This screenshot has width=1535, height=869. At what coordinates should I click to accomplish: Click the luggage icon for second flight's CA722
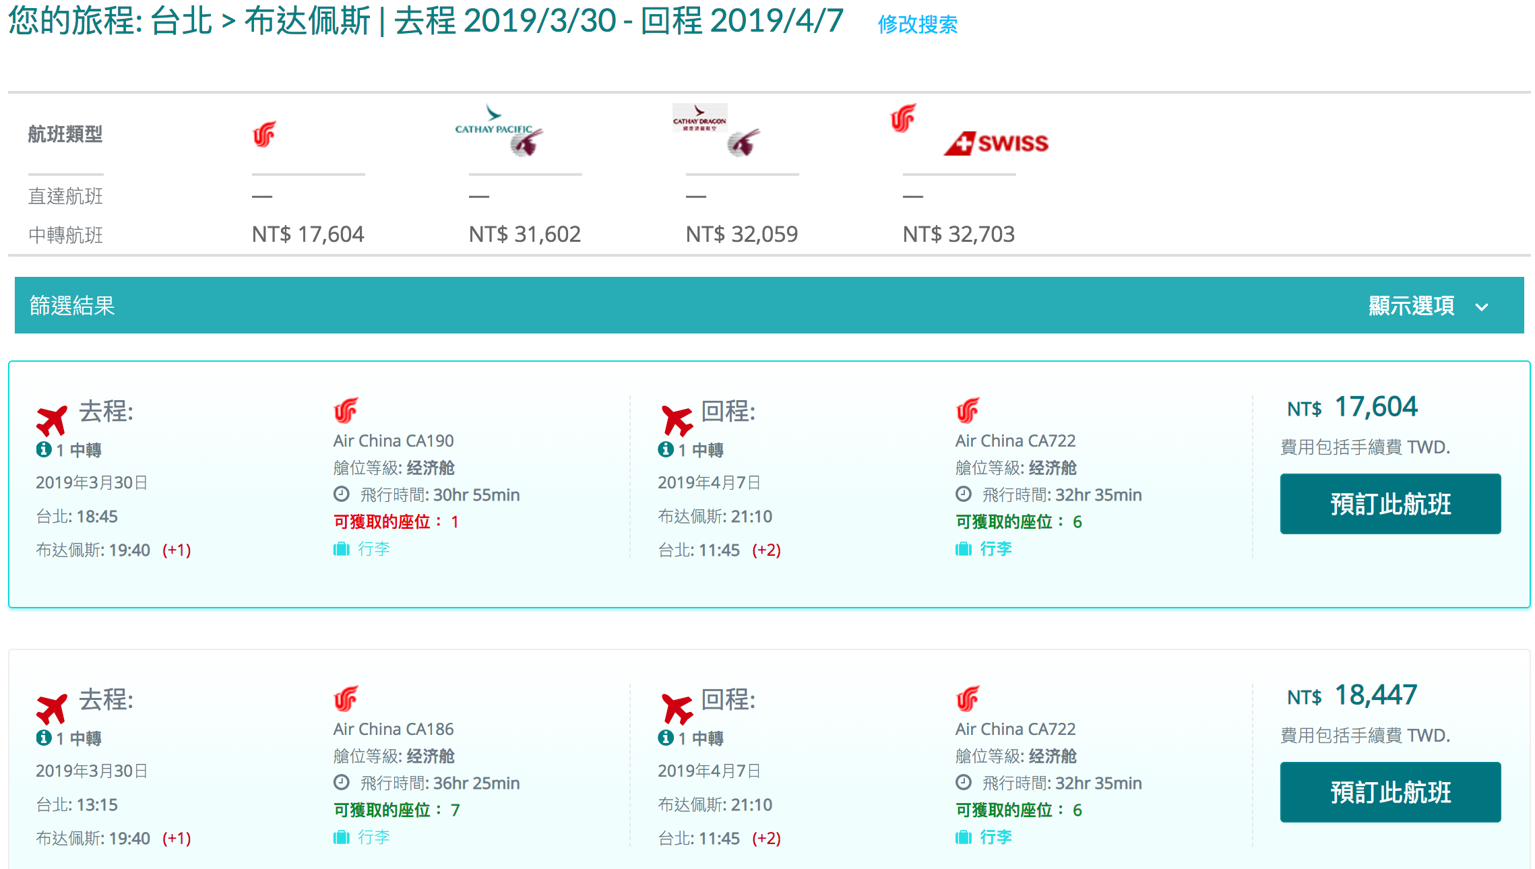tap(964, 837)
